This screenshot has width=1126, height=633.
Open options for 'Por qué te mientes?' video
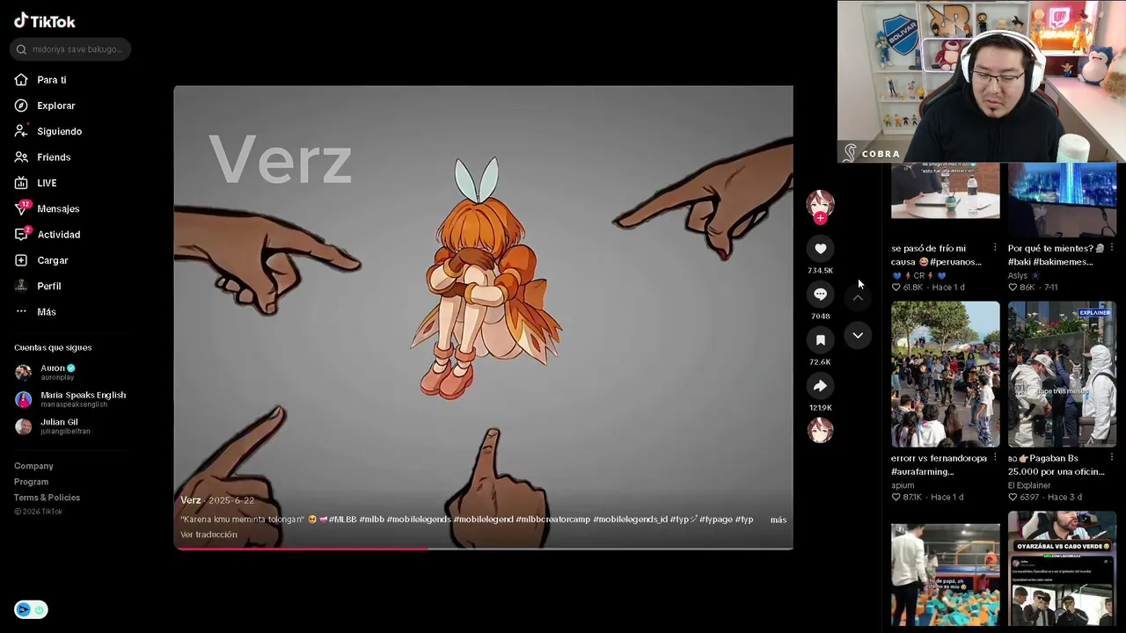tap(1112, 248)
